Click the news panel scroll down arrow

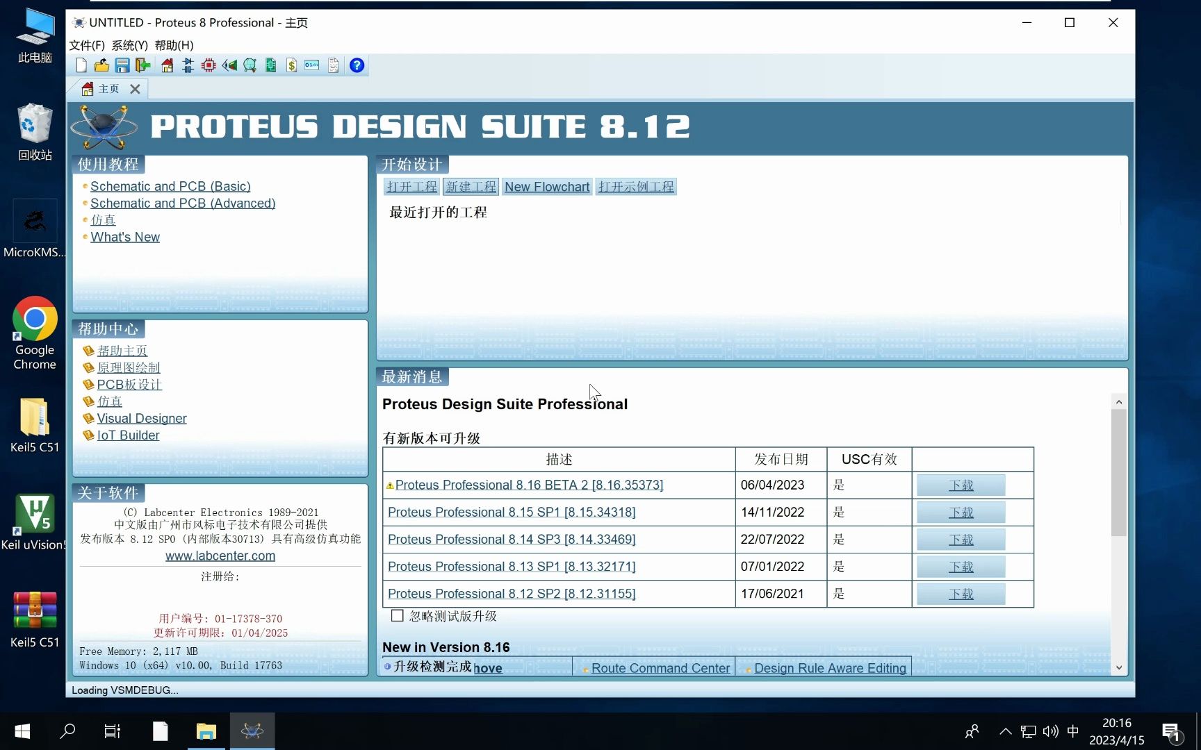click(1118, 667)
